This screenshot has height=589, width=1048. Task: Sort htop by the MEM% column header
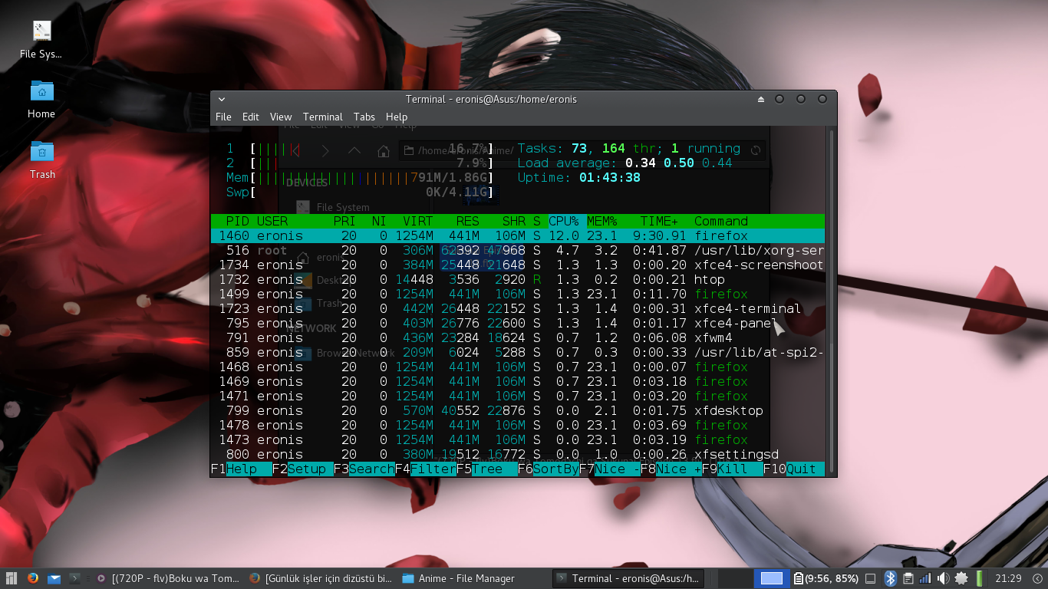click(602, 221)
